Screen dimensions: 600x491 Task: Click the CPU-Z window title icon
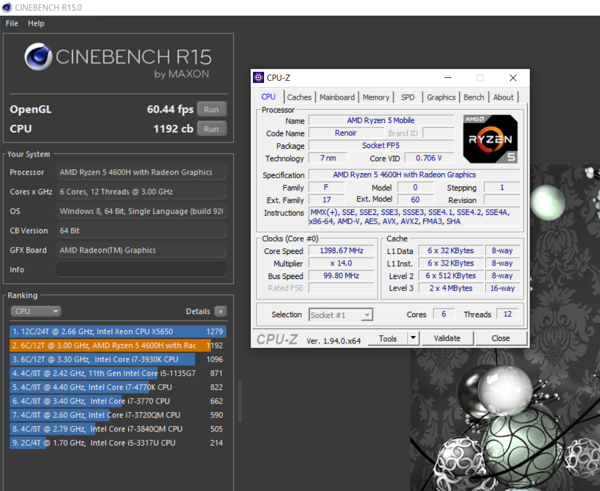258,77
